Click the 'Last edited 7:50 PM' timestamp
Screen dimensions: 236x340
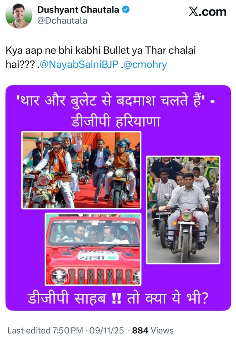point(45,331)
